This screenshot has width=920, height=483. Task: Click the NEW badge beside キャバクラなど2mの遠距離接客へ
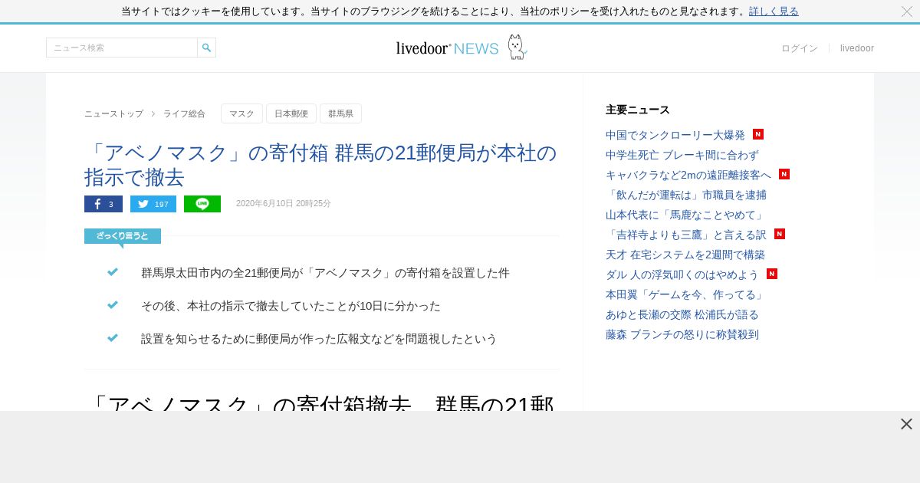tap(784, 174)
